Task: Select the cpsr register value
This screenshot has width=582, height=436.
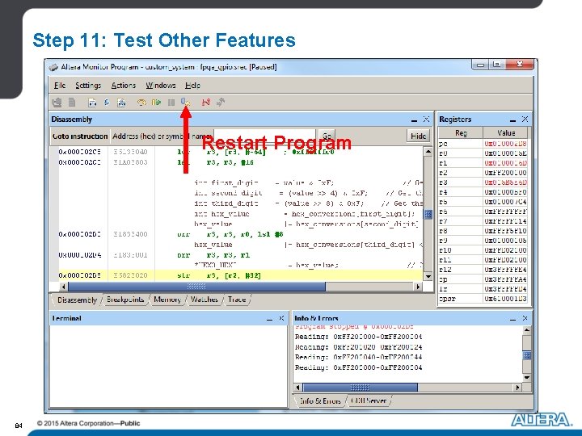Action: (505, 299)
